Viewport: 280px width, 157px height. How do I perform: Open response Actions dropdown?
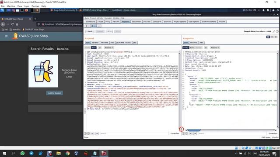(x=215, y=48)
